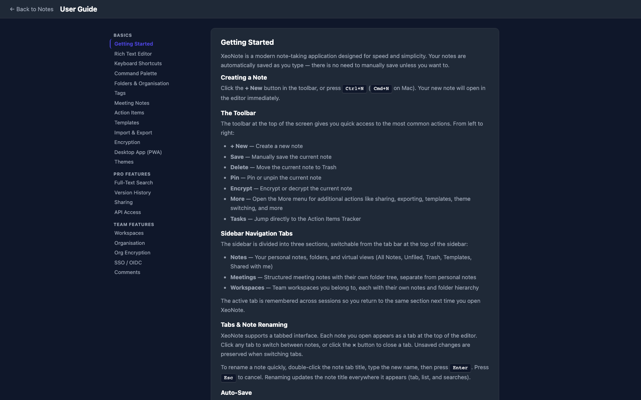Open the Workspaces team feature guide
The height and width of the screenshot is (400, 641).
click(129, 233)
